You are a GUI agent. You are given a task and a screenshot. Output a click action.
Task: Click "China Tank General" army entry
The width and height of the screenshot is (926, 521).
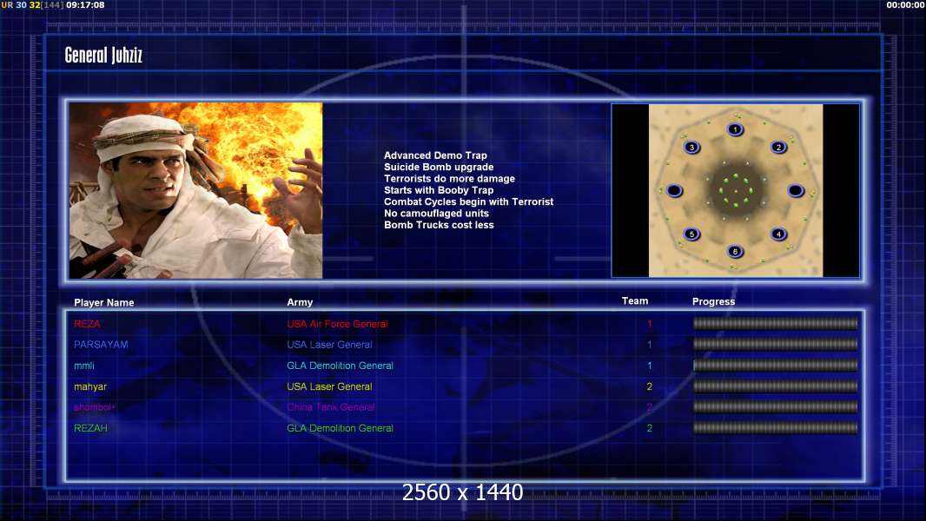pyautogui.click(x=331, y=407)
